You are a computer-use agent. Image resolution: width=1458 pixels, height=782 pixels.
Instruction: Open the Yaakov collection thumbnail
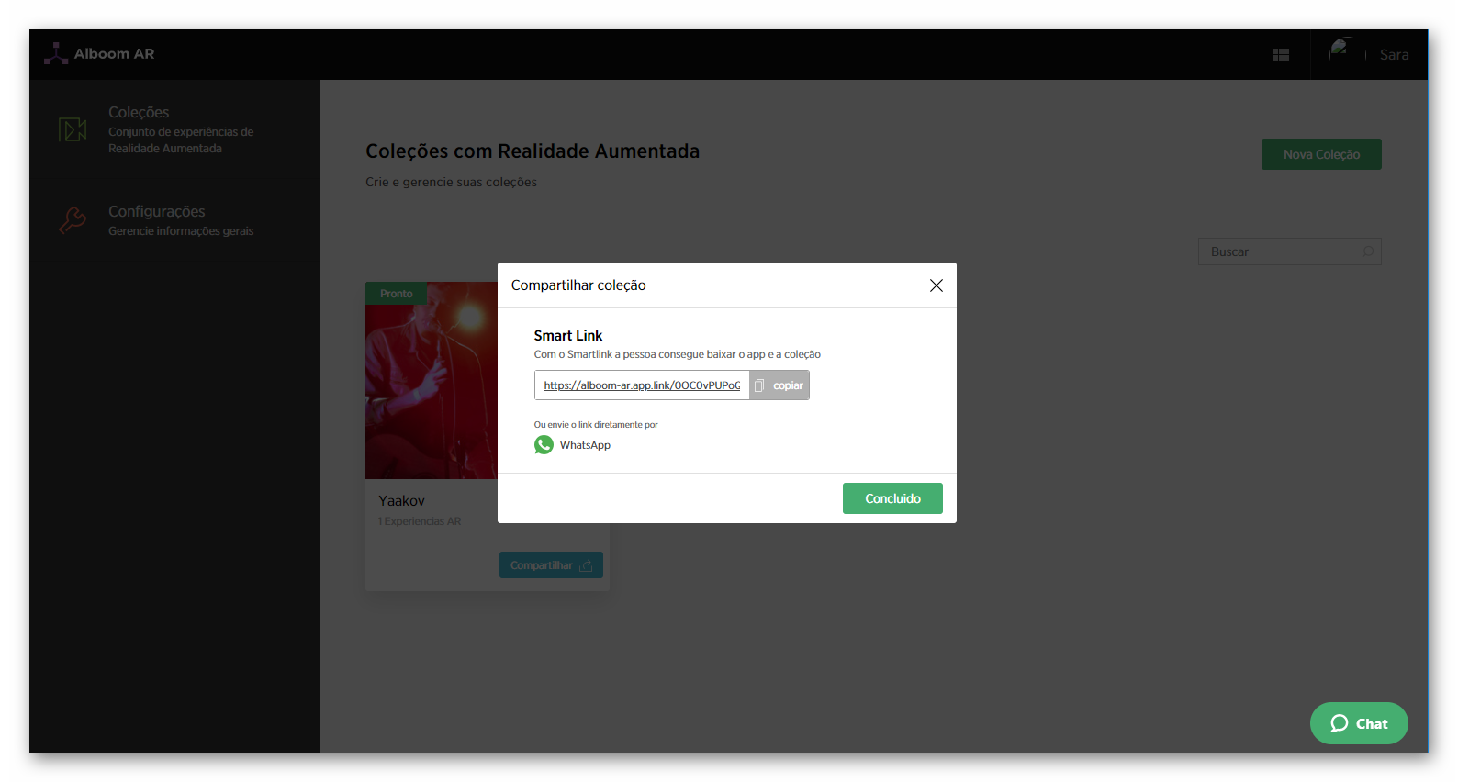pos(432,380)
